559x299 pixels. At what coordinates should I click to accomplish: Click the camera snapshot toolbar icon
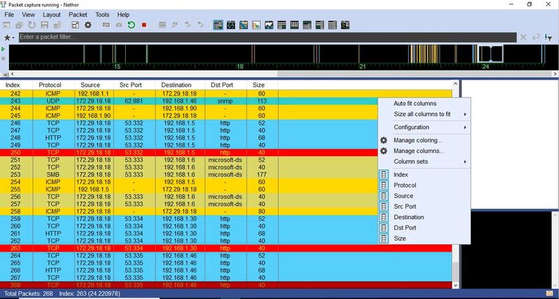[x=119, y=25]
